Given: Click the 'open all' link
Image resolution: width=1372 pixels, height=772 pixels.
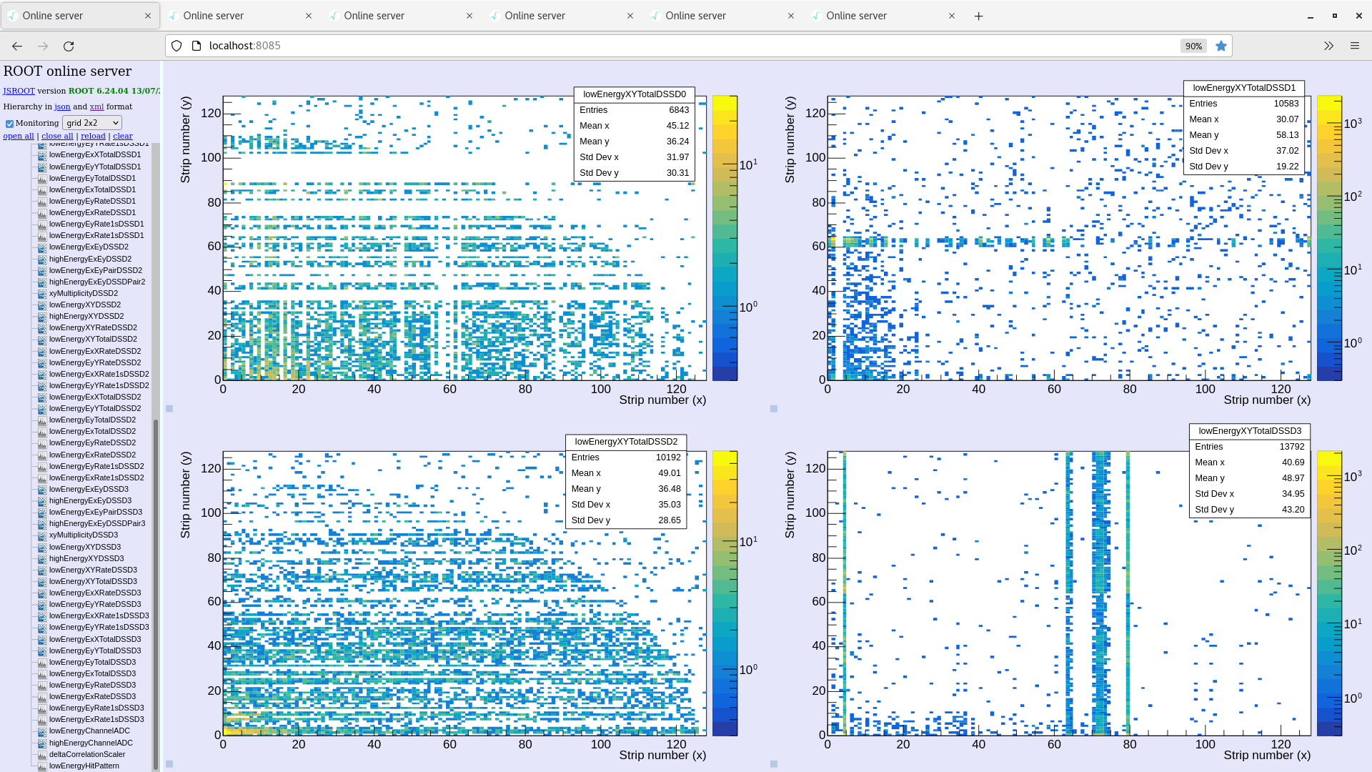Looking at the screenshot, I should [19, 136].
